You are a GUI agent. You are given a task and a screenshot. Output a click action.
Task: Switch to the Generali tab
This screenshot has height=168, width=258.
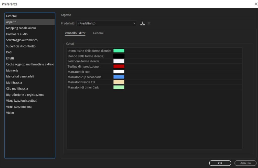[99, 33]
